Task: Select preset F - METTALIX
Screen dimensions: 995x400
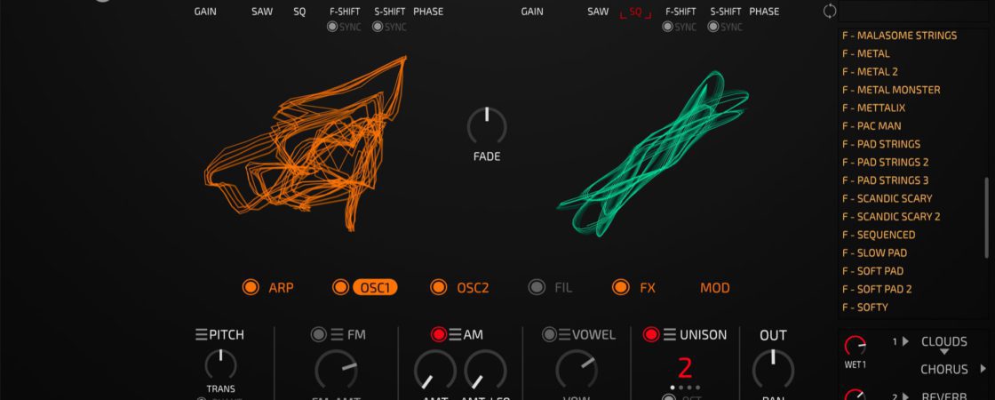Action: (x=874, y=108)
